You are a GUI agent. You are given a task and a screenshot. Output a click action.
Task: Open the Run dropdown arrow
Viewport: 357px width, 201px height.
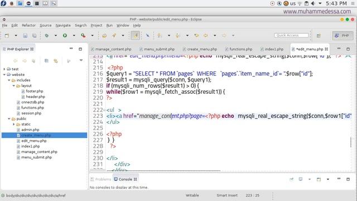pyautogui.click(x=74, y=36)
